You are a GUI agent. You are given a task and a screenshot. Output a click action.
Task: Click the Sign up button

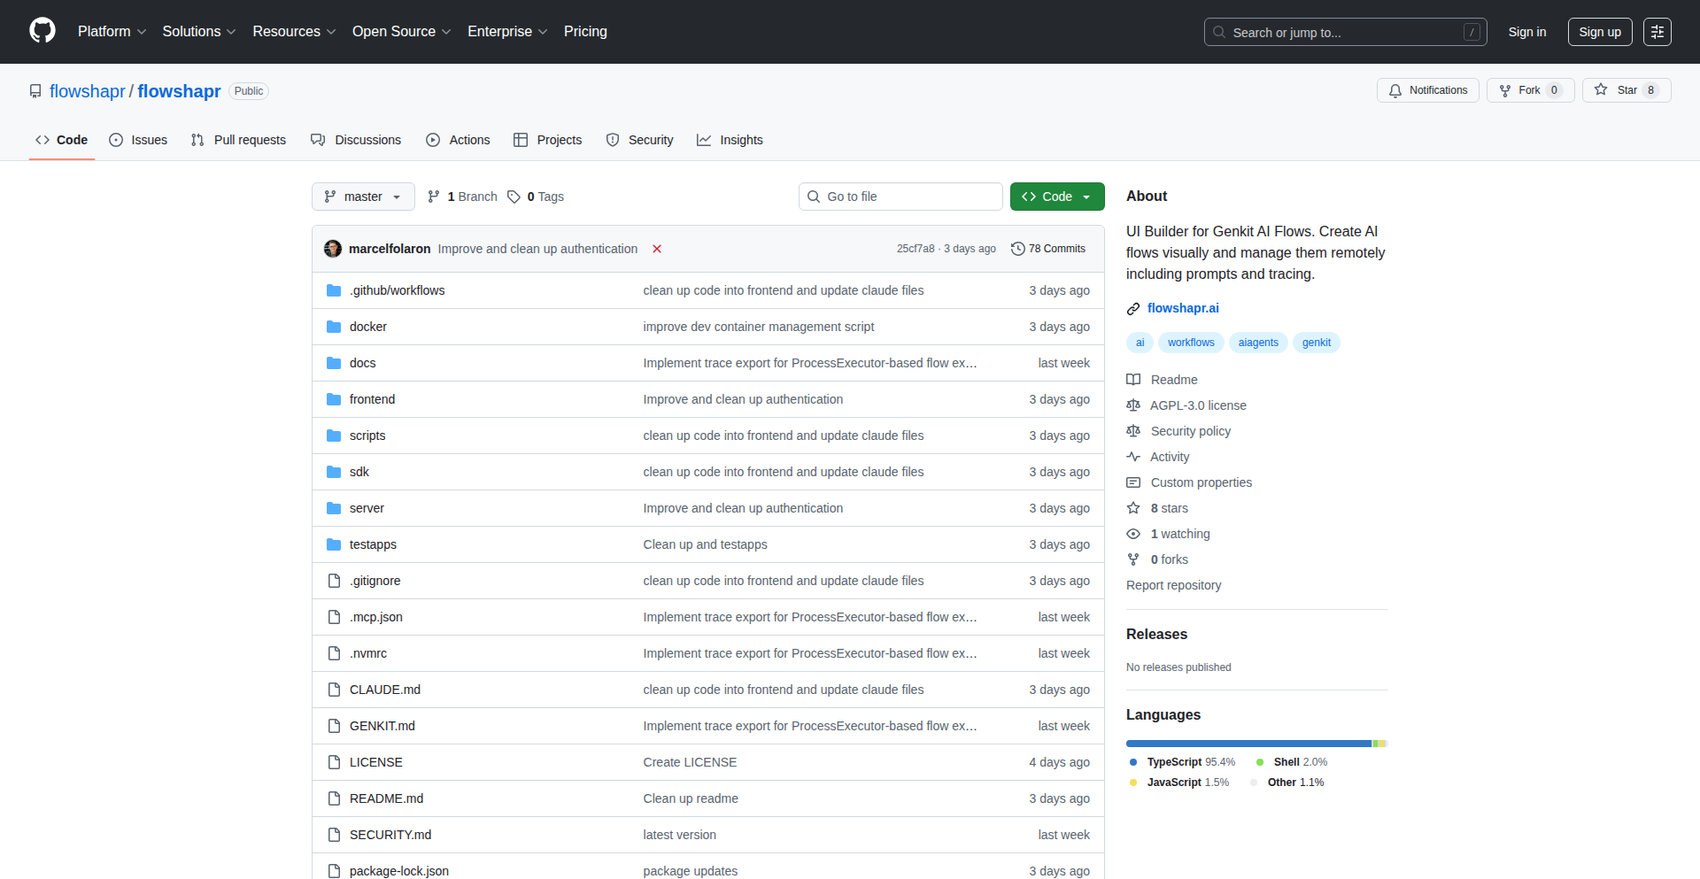(1599, 32)
